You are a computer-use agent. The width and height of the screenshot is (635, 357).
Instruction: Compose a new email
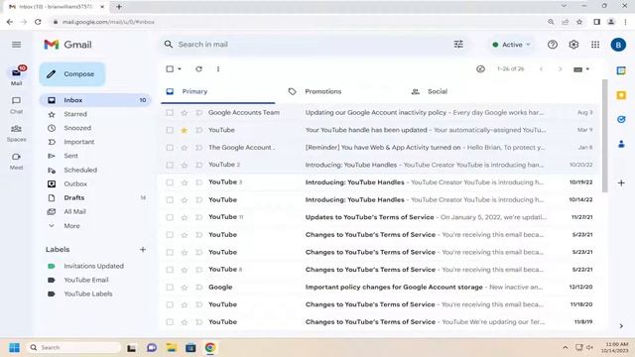click(72, 74)
